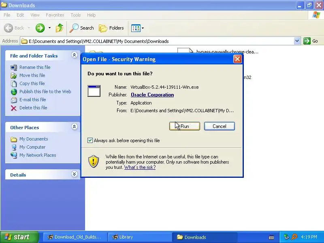Open the Help menu
The width and height of the screenshot is (324, 243).
pos(92,15)
